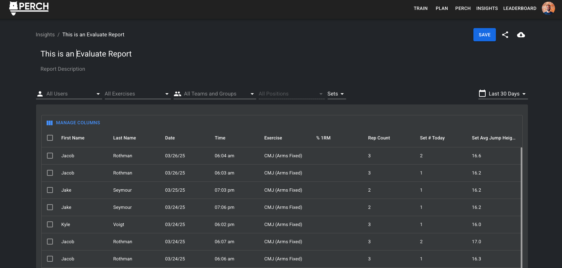
Task: Sort by Rep Count column header
Action: pyautogui.click(x=379, y=138)
